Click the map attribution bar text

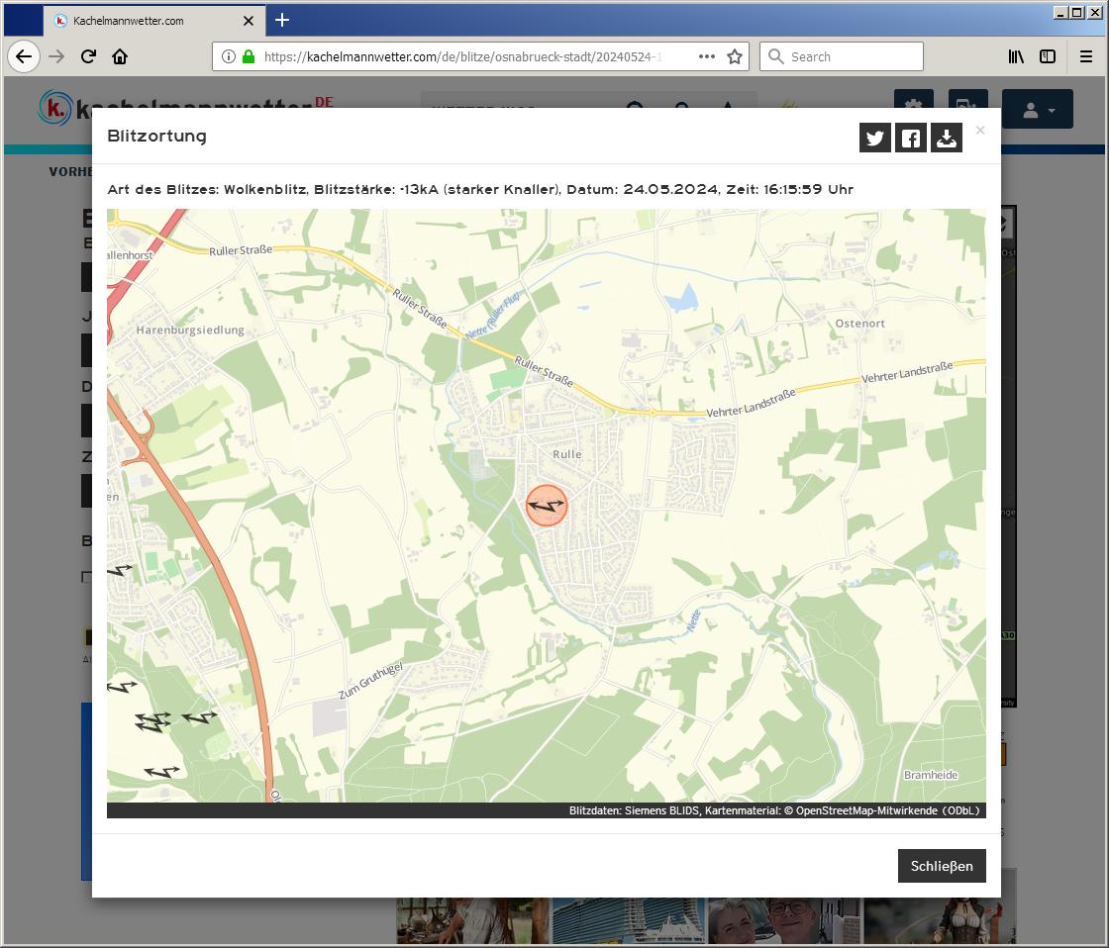[774, 810]
